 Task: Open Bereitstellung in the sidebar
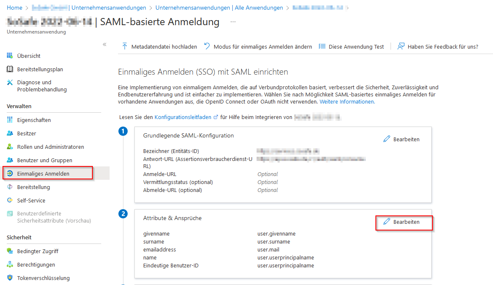point(33,187)
